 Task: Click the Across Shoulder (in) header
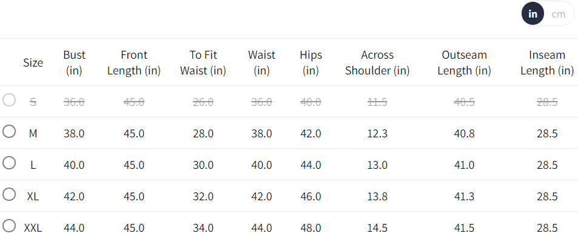[x=377, y=62]
